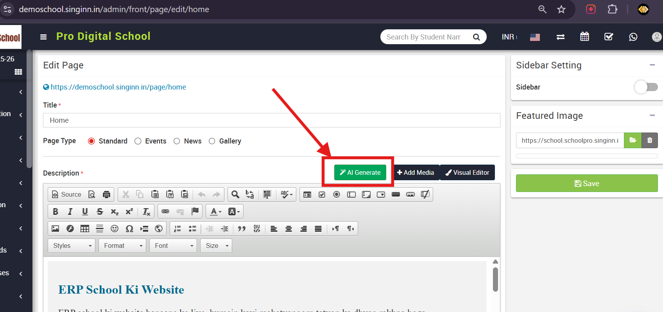Image resolution: width=663 pixels, height=312 pixels.
Task: Click the green AI Generate button
Action: tap(360, 172)
